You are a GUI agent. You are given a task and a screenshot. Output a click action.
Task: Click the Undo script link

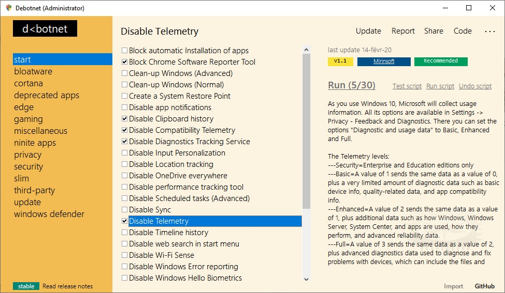[x=475, y=86]
